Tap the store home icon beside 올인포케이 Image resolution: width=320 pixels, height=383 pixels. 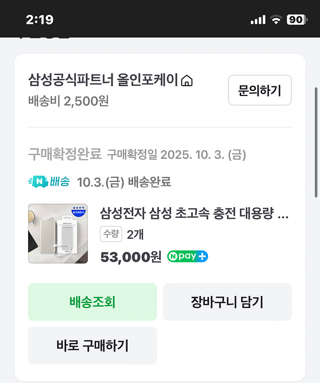coord(187,80)
